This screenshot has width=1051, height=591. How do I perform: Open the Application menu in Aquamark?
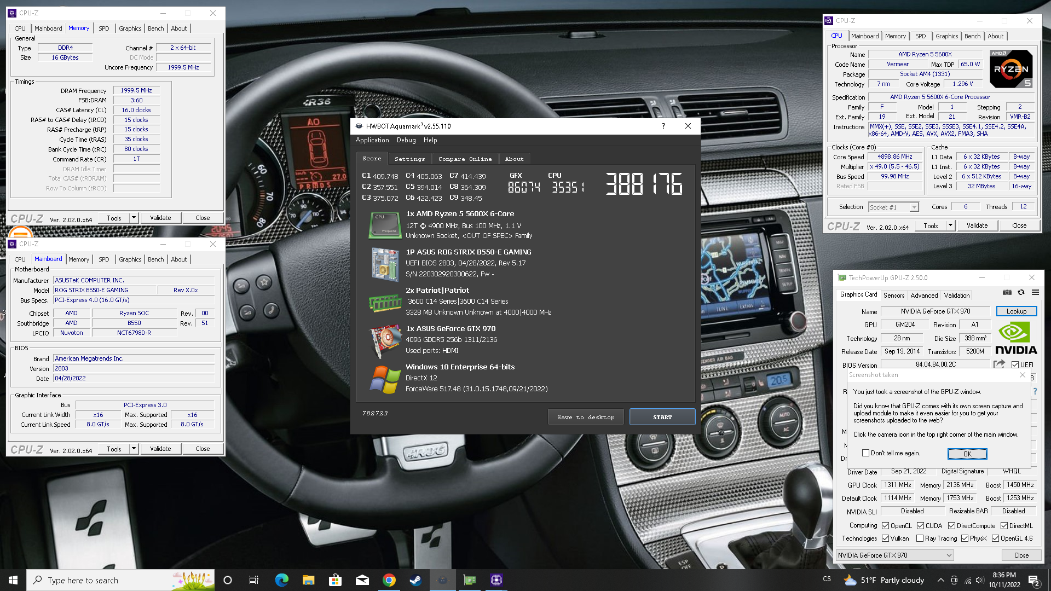tap(372, 140)
